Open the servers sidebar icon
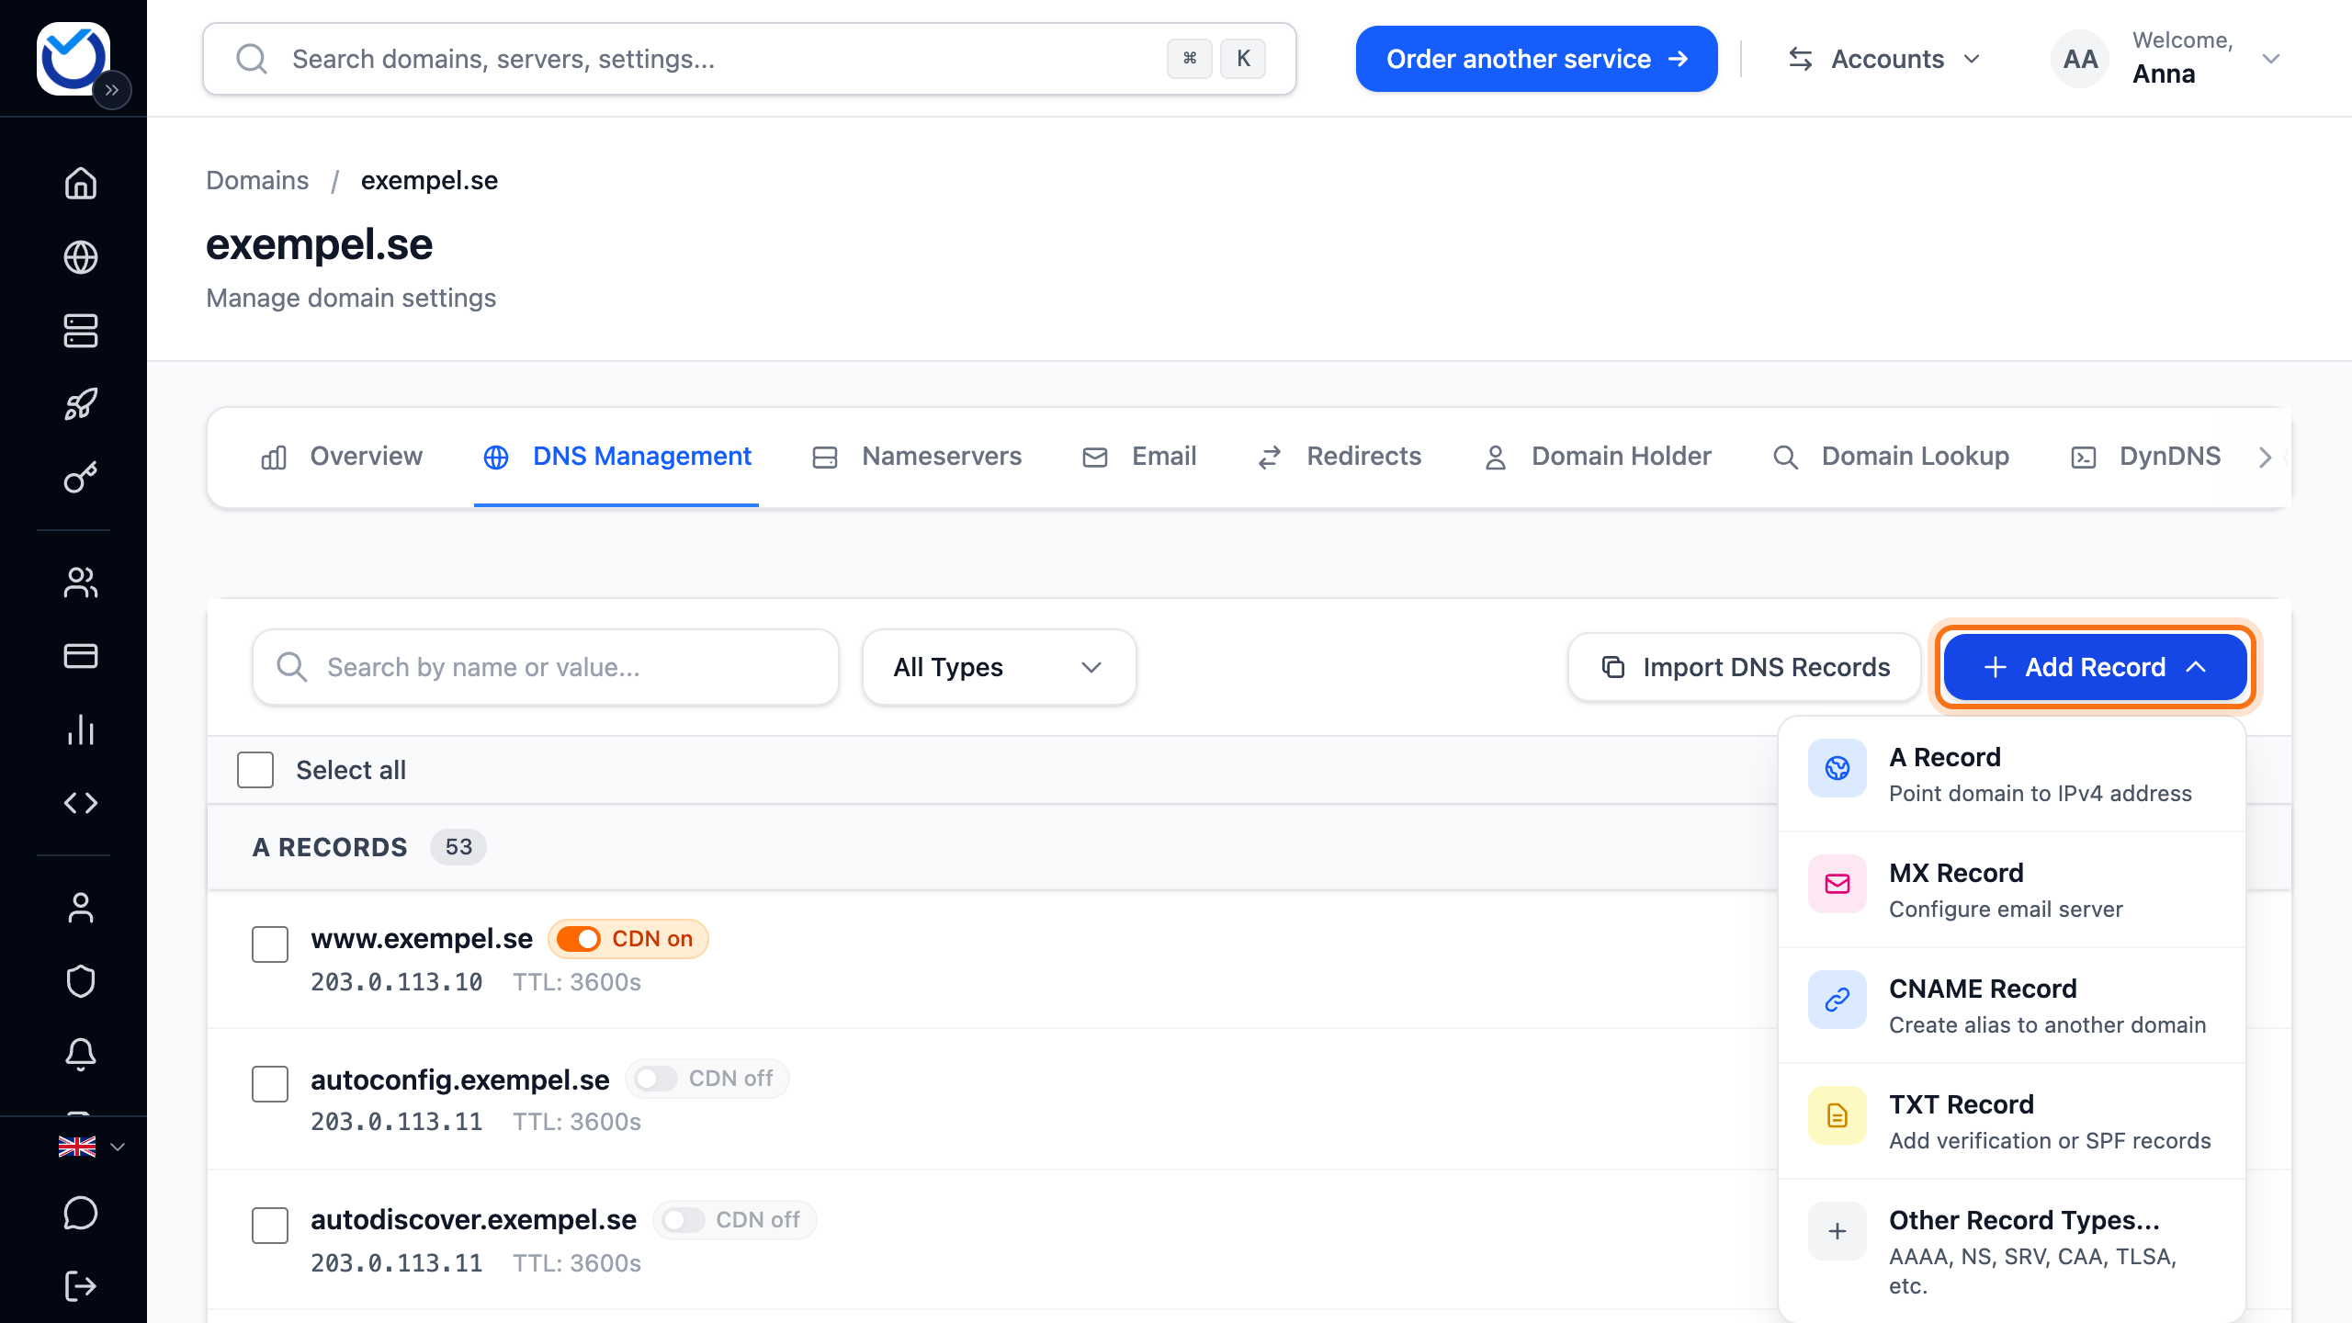 [81, 331]
